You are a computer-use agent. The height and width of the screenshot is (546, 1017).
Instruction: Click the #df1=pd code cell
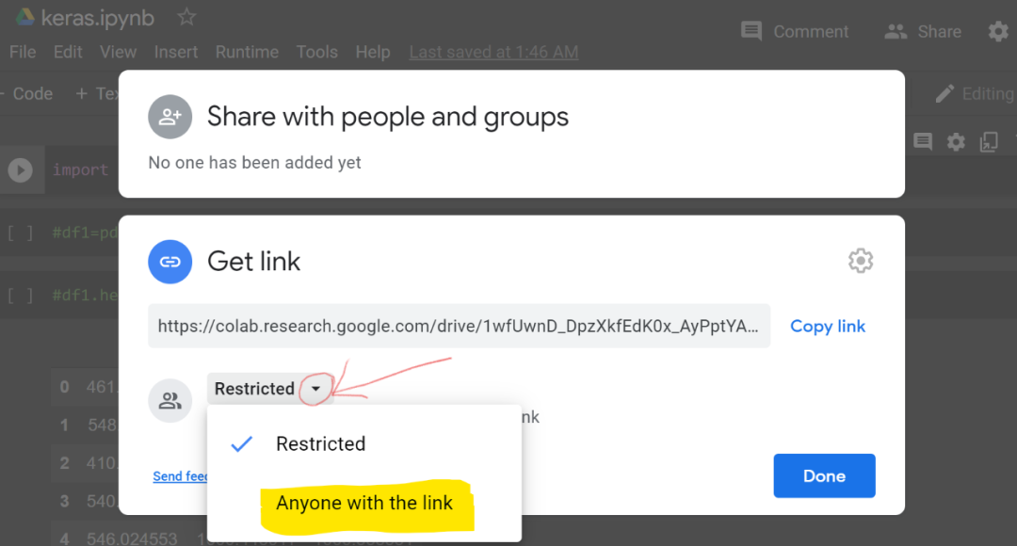[x=85, y=233]
